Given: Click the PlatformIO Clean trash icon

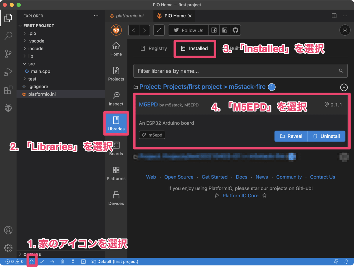Looking at the screenshot, I should tap(63, 262).
